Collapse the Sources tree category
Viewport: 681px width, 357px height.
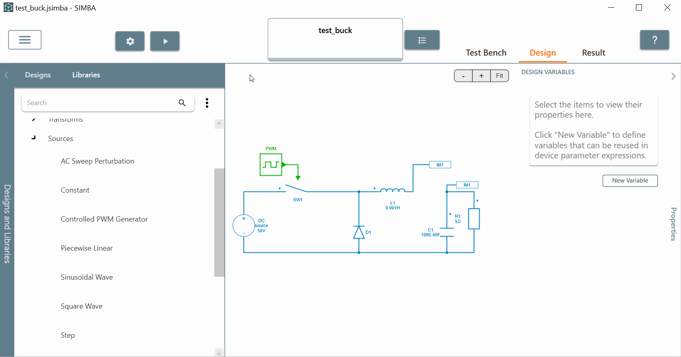[x=34, y=138]
